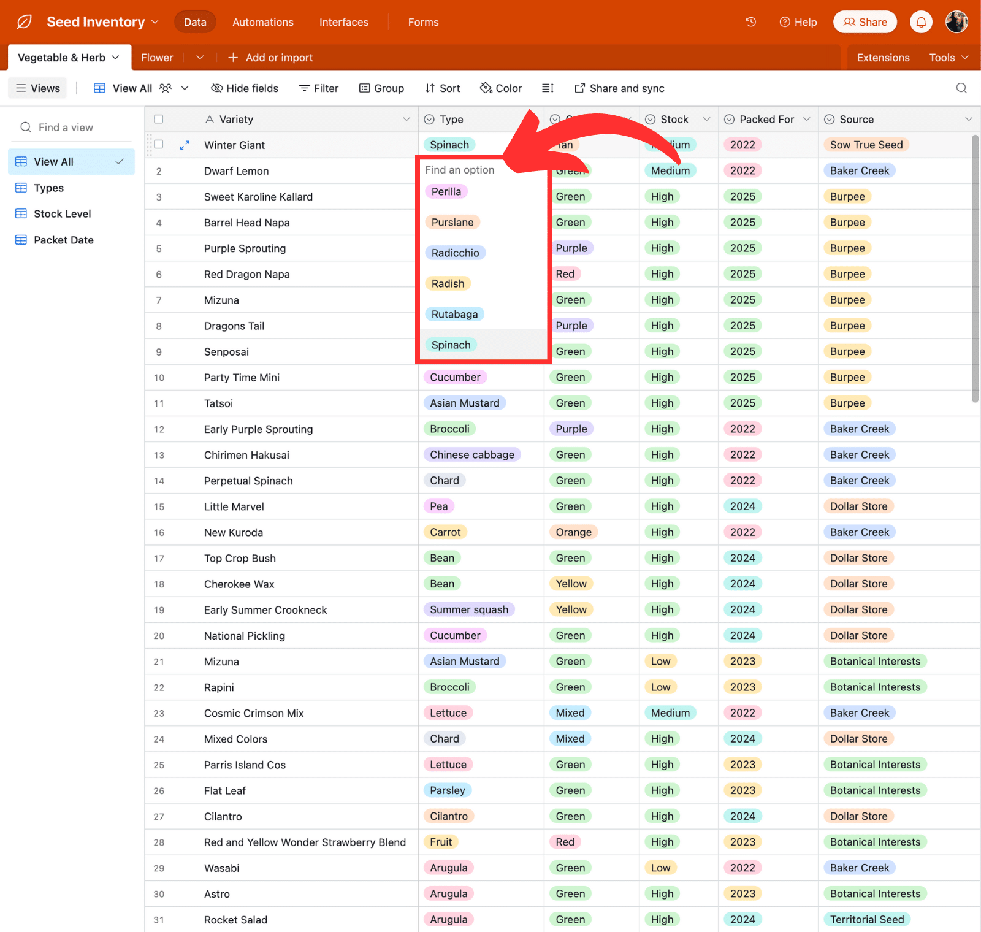Open the Automations tab
The image size is (981, 932).
pos(263,22)
